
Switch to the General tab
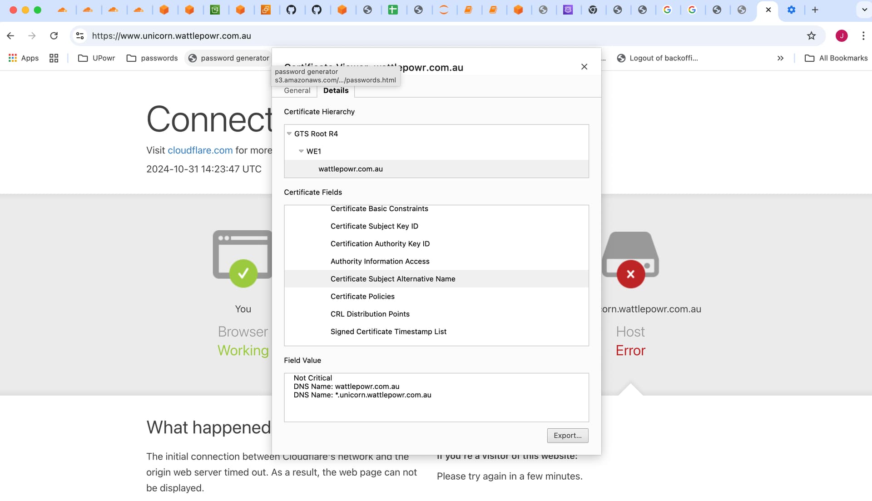pyautogui.click(x=297, y=90)
